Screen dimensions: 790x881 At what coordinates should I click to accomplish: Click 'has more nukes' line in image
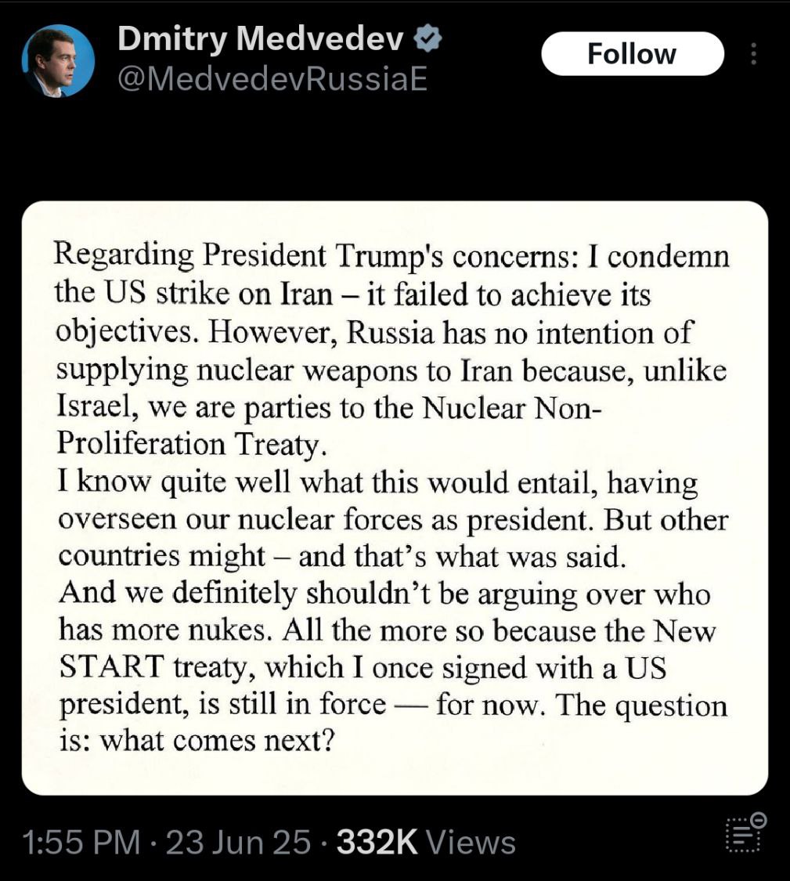[387, 630]
